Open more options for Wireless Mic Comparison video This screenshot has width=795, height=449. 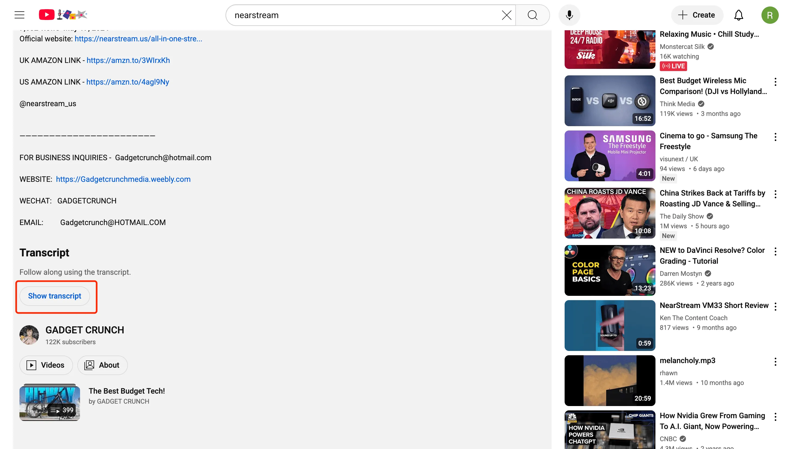click(x=775, y=82)
